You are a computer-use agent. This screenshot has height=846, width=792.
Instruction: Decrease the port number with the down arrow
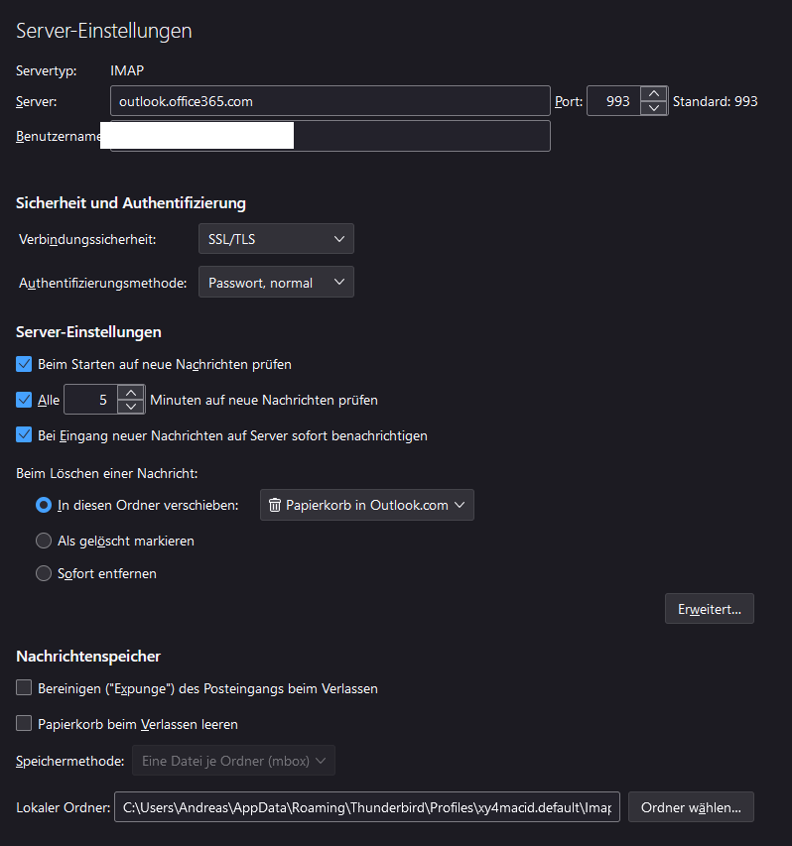(x=654, y=108)
